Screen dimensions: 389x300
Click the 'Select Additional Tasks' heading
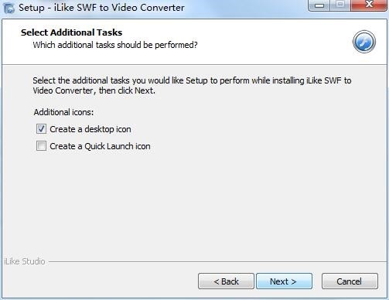71,32
